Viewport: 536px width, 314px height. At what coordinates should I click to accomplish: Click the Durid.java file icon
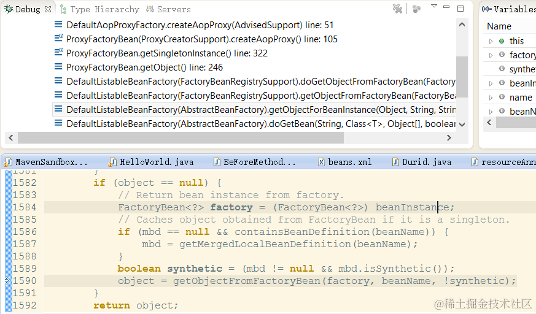[x=395, y=162]
